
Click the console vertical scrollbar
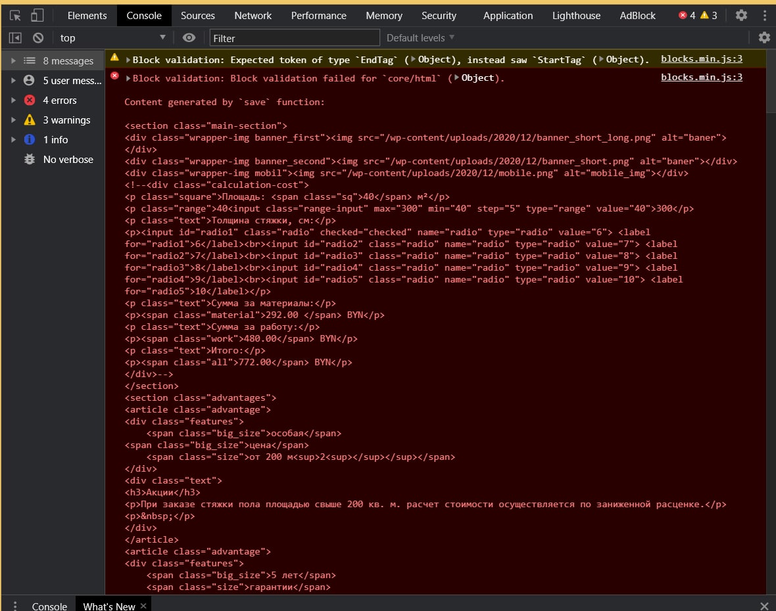[x=771, y=81]
